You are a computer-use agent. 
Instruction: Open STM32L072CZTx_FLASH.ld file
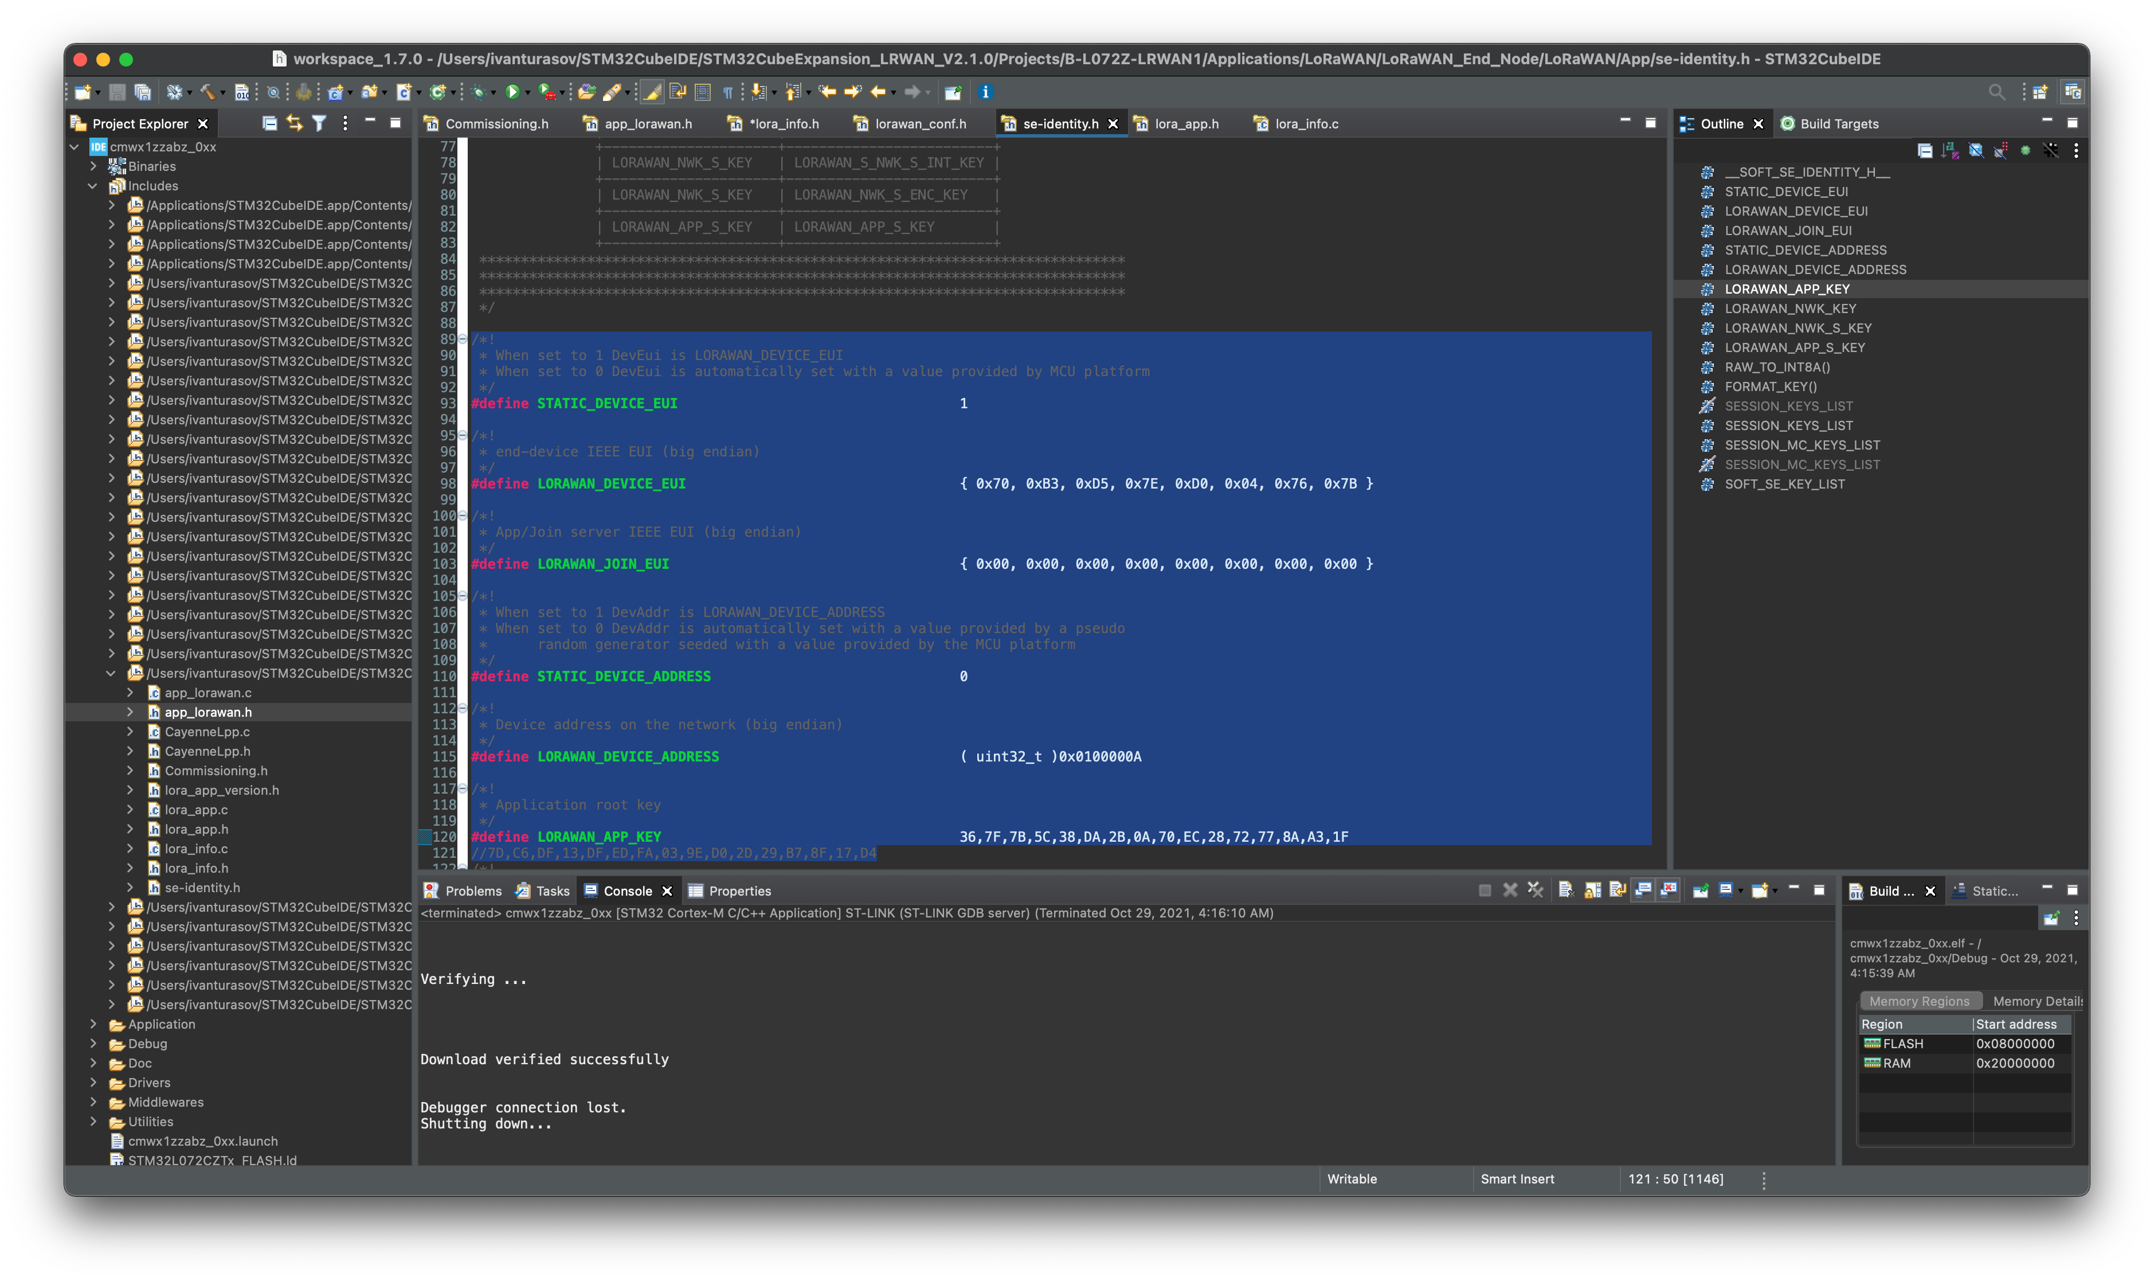[212, 1160]
